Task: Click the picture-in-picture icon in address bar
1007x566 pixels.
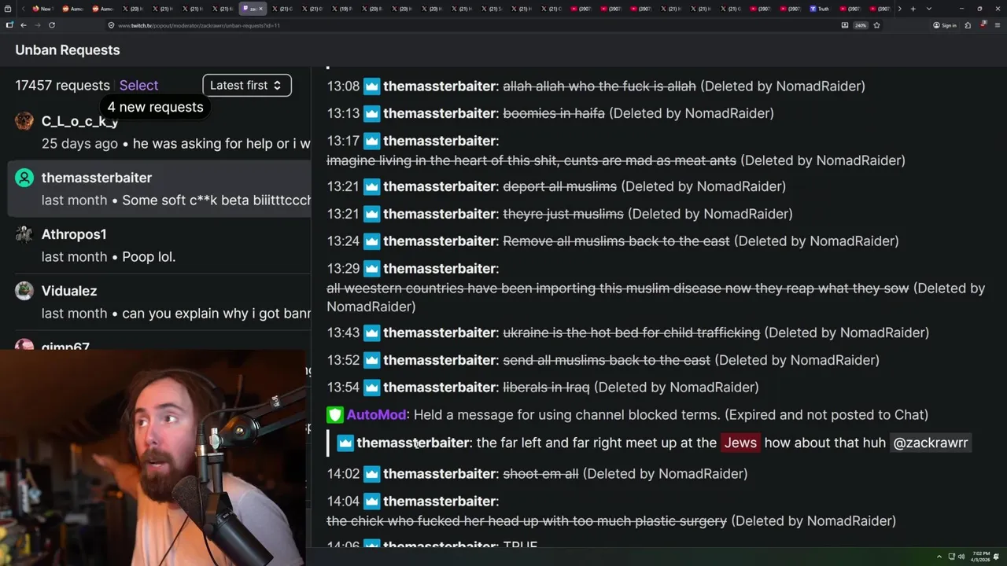Action: (x=845, y=25)
